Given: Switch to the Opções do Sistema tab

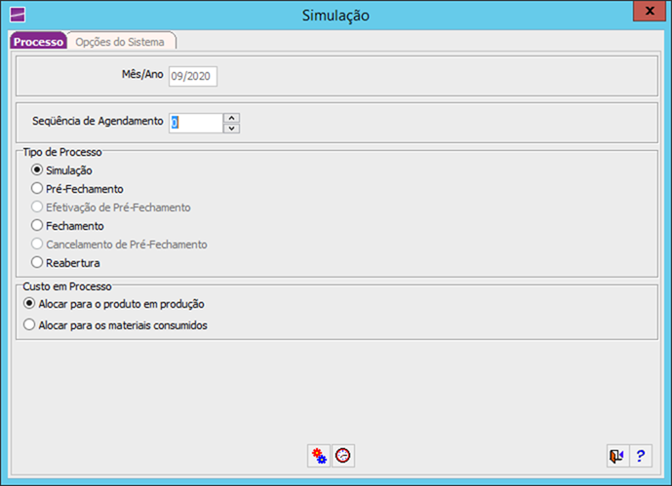Looking at the screenshot, I should pyautogui.click(x=122, y=41).
